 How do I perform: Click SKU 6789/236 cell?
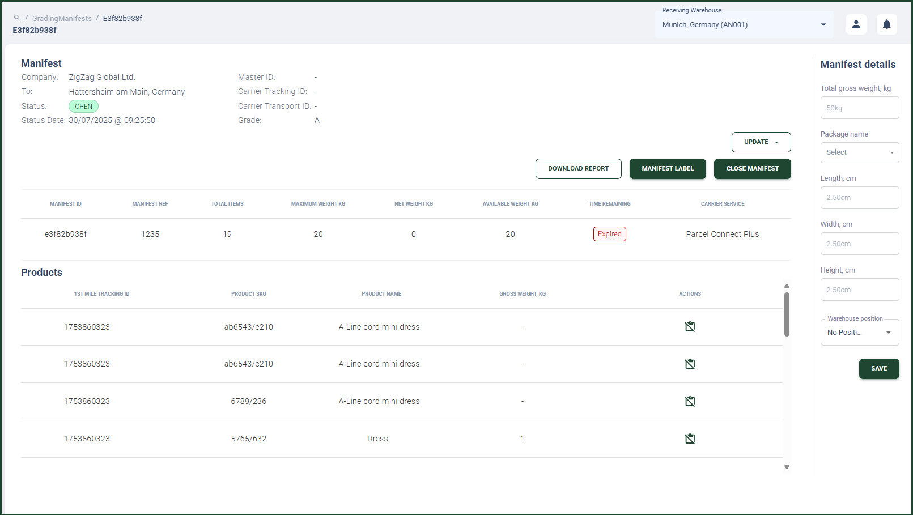click(248, 401)
